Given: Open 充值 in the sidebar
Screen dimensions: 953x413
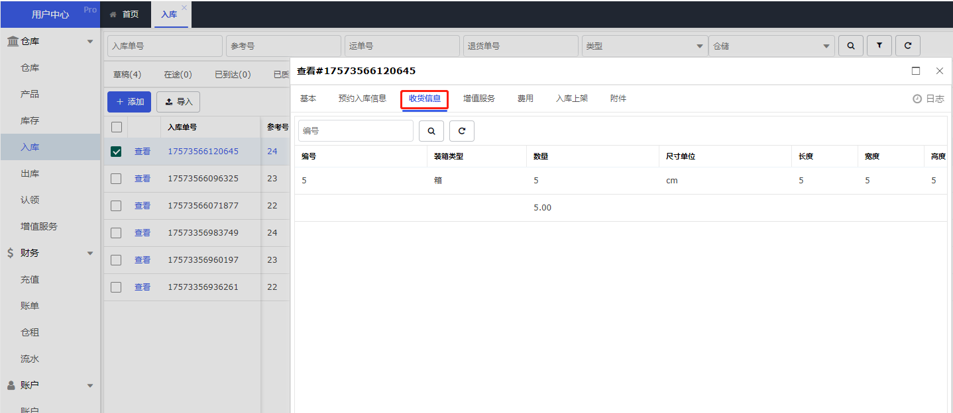Looking at the screenshot, I should point(50,279).
